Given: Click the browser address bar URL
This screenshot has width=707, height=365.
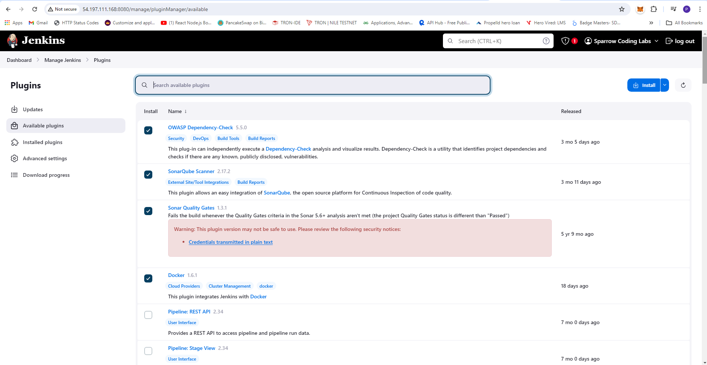Looking at the screenshot, I should click(145, 9).
